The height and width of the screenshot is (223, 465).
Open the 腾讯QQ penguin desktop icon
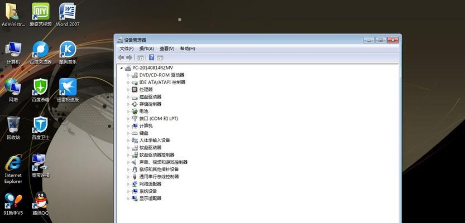coord(41,203)
